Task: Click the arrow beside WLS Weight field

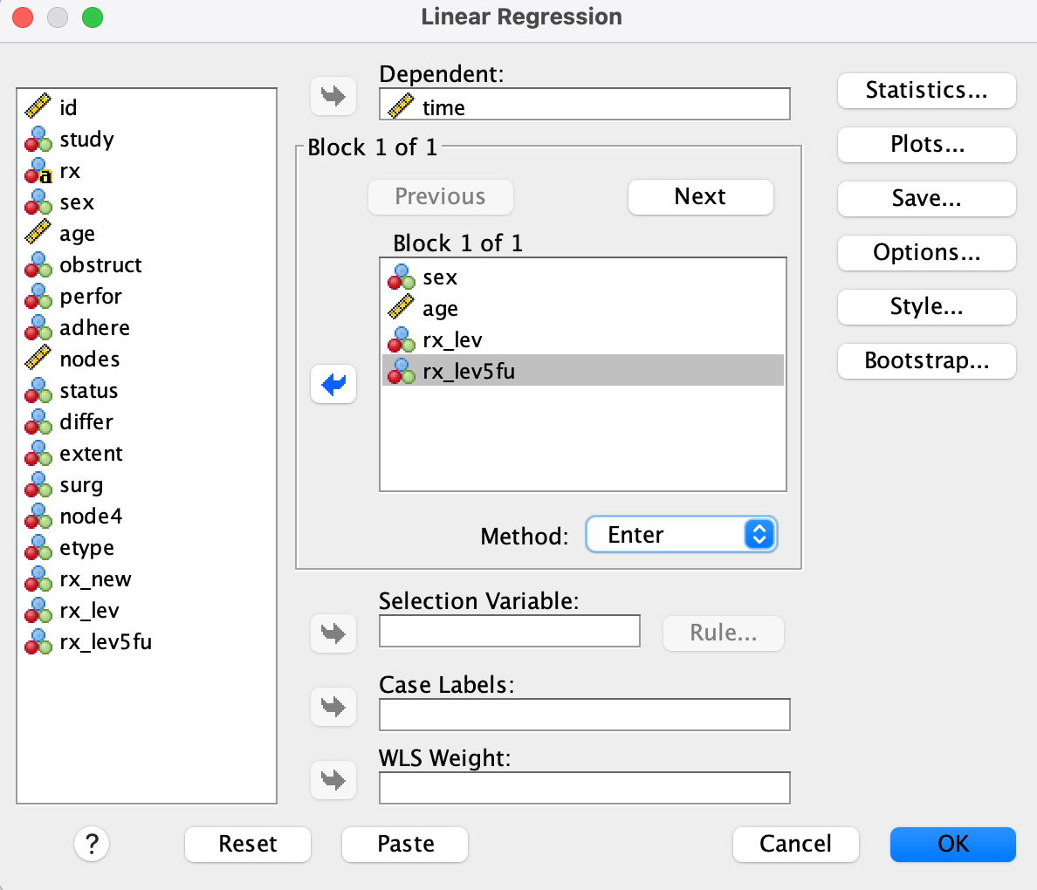Action: click(x=333, y=779)
